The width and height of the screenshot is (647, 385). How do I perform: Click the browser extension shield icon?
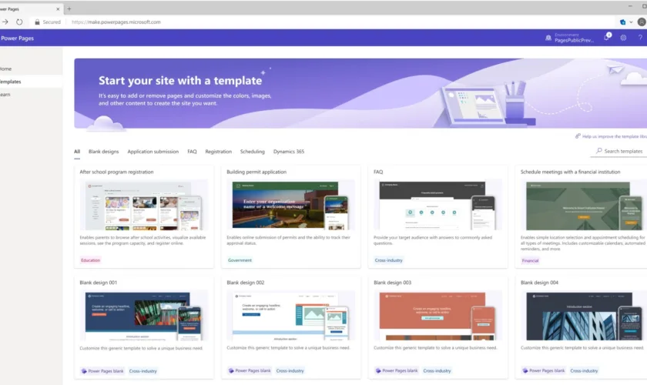pyautogui.click(x=623, y=22)
